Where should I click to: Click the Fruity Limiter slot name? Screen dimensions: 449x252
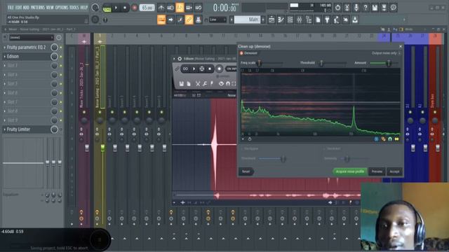click(x=19, y=129)
